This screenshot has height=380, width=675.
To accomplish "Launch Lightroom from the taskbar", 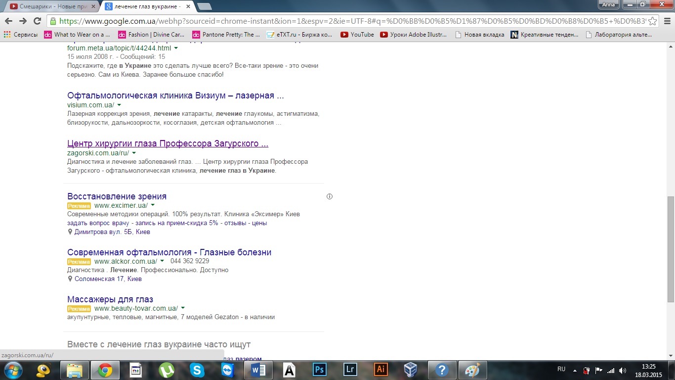I will pyautogui.click(x=350, y=370).
